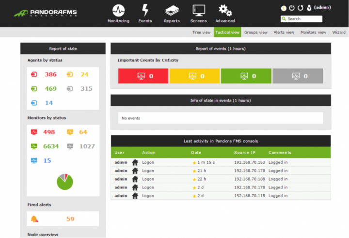349x238 pixels.
Task: Switch to the Tree view tab
Action: [201, 33]
